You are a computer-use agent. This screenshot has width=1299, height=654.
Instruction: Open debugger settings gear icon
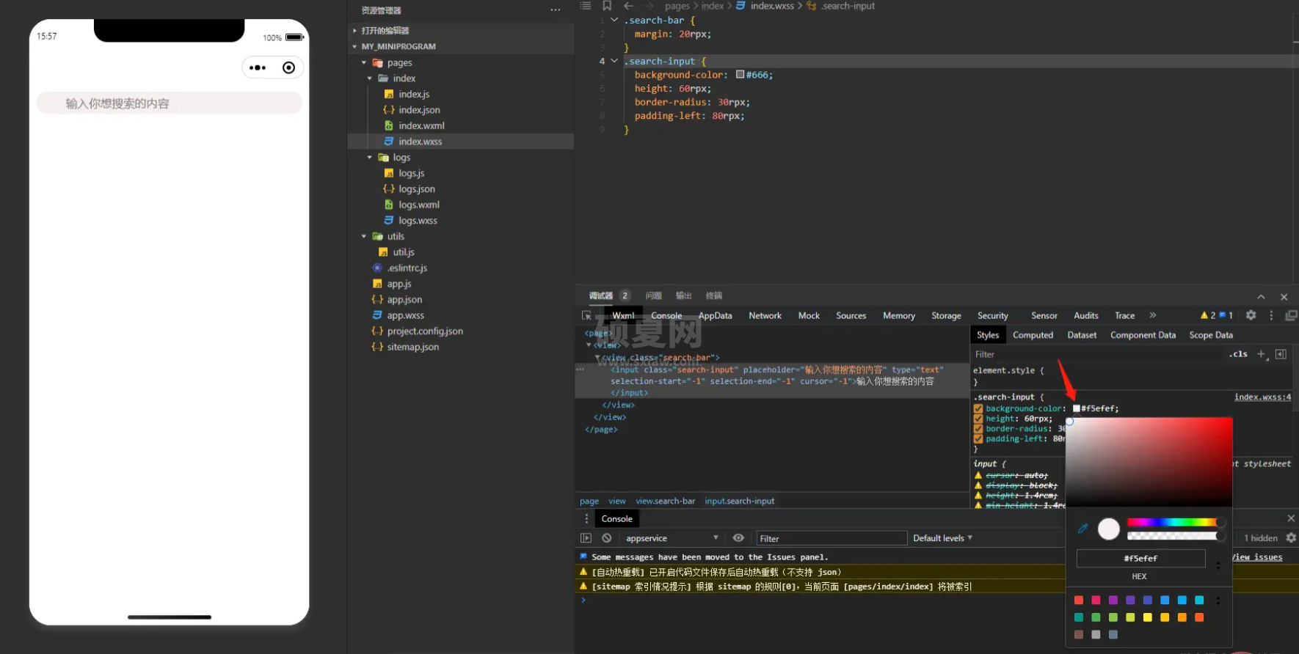tap(1251, 315)
